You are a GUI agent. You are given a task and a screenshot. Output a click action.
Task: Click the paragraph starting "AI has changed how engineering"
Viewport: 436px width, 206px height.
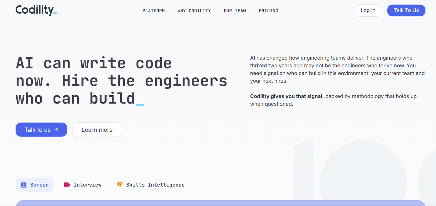(337, 69)
